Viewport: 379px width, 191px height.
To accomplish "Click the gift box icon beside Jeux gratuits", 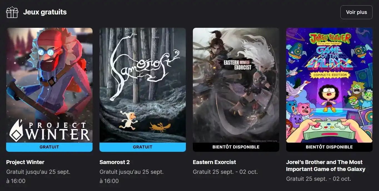I will click(12, 12).
